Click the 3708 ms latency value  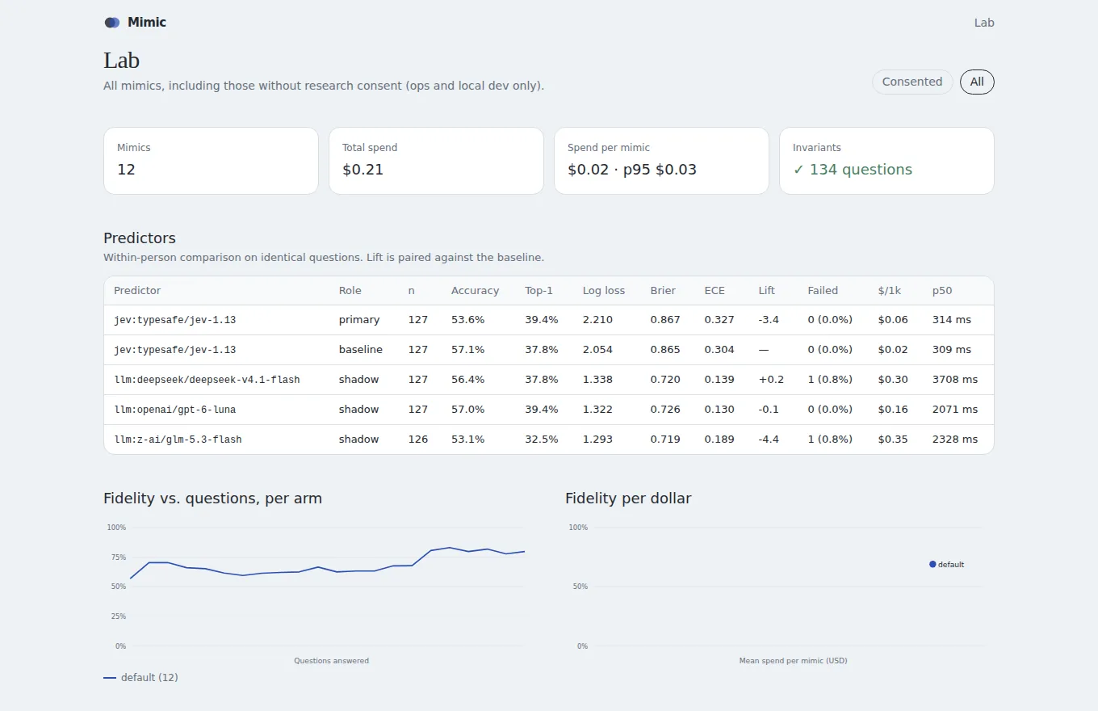pos(954,380)
